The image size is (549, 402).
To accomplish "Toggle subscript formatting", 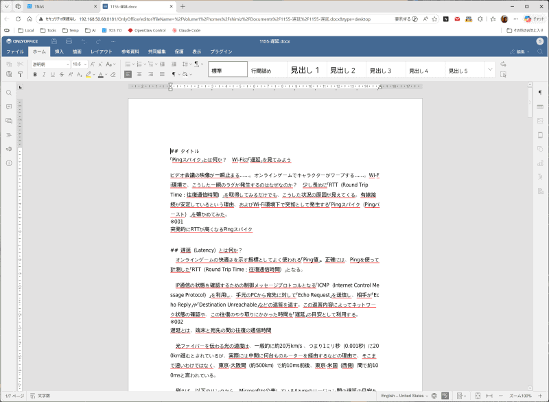I will [x=80, y=74].
